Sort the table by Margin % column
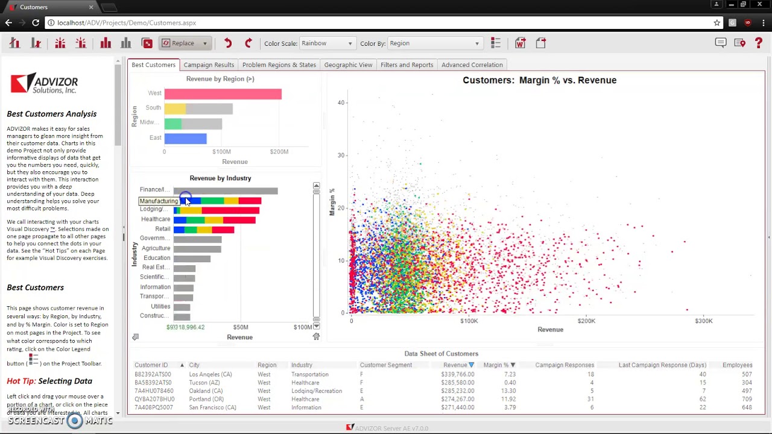 (499, 365)
